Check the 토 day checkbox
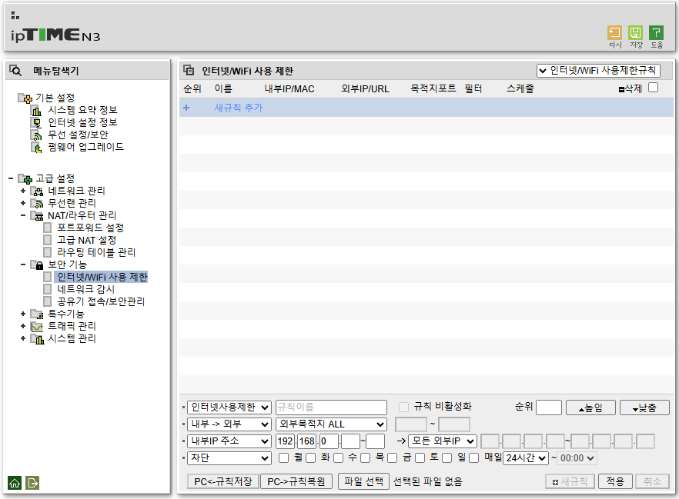 tap(420, 457)
